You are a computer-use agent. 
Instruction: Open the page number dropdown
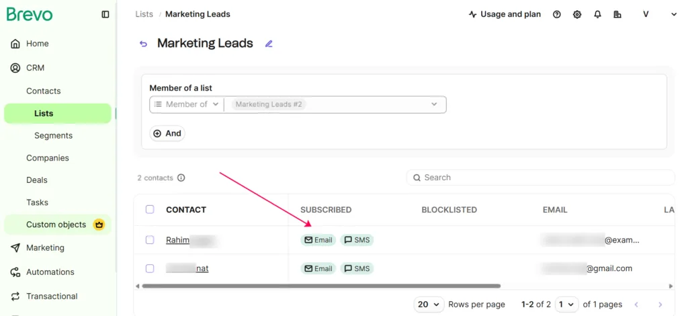[566, 304]
